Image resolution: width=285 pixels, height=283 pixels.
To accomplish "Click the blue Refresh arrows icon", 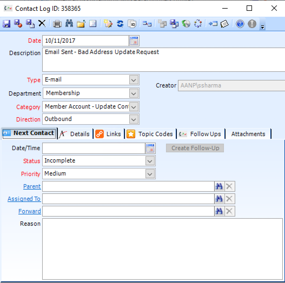I will (120, 24).
